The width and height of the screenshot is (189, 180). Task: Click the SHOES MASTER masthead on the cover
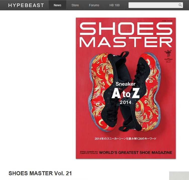click(126, 35)
